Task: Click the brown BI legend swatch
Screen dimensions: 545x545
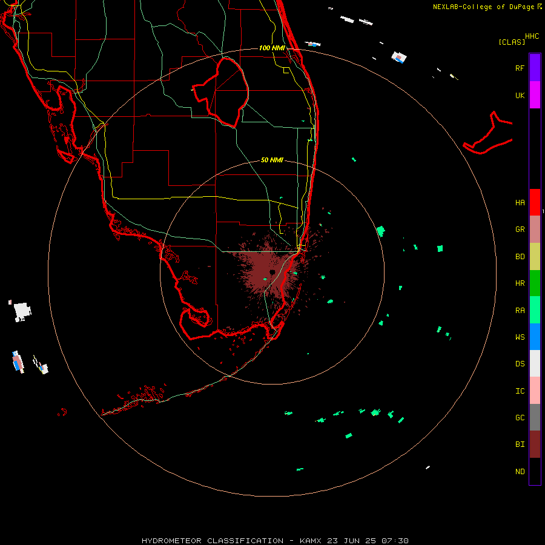Action: [x=535, y=444]
